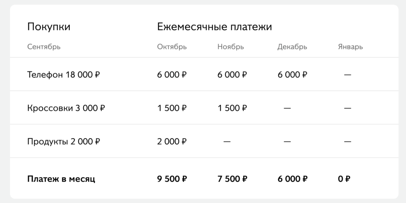Click the Телефон January dash cell
This screenshot has width=406, height=203.
[348, 74]
